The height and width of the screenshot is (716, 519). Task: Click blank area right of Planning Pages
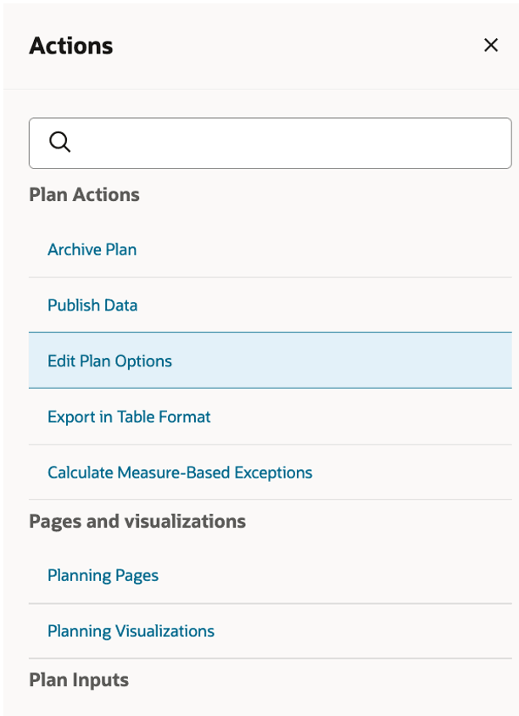click(339, 575)
